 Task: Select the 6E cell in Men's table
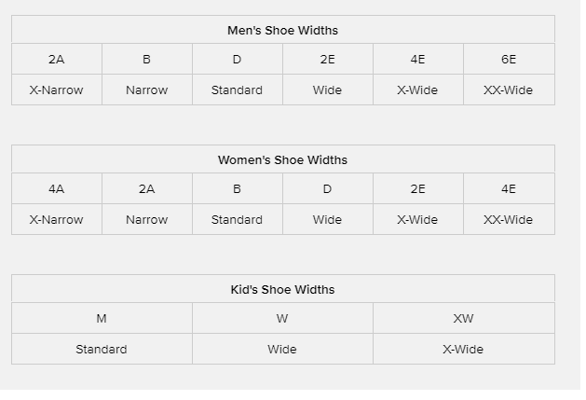(509, 60)
